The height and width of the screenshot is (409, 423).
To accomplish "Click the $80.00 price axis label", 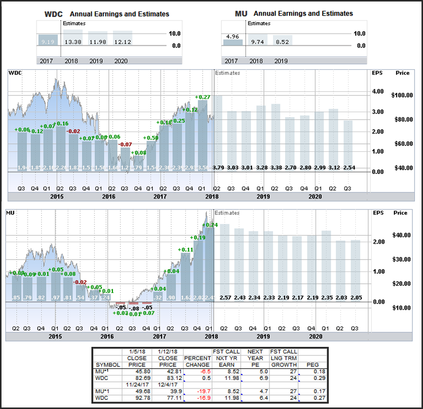I will (403, 119).
